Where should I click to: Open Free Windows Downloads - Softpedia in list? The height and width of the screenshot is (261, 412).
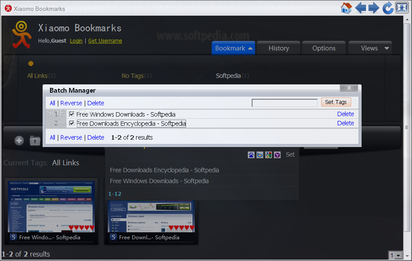point(159,181)
